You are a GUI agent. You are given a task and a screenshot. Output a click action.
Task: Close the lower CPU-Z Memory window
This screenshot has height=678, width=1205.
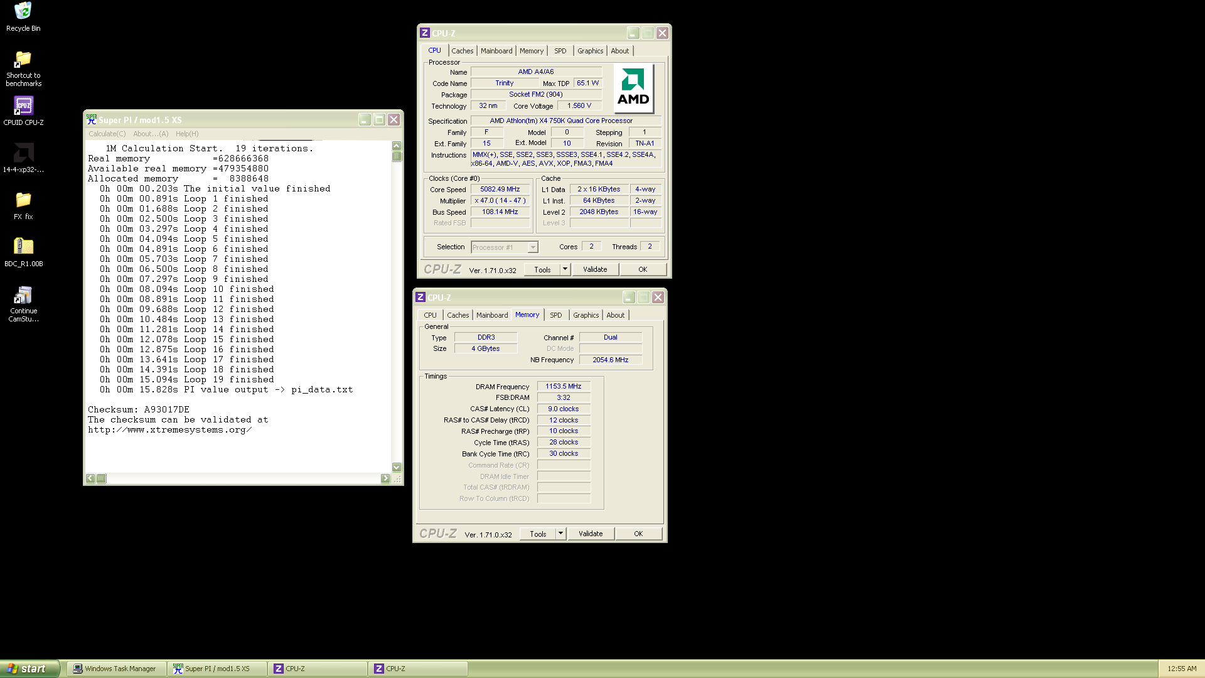pyautogui.click(x=658, y=298)
